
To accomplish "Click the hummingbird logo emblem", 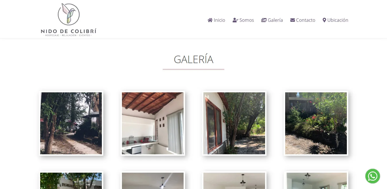I will pos(69,14).
